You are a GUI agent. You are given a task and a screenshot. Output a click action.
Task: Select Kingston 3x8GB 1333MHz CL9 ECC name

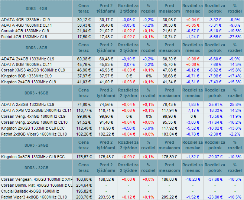[33, 157]
